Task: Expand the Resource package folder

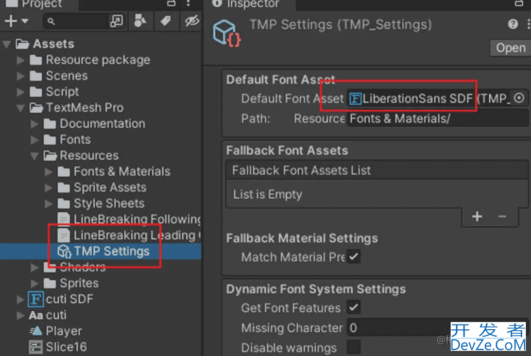Action: pos(21,60)
